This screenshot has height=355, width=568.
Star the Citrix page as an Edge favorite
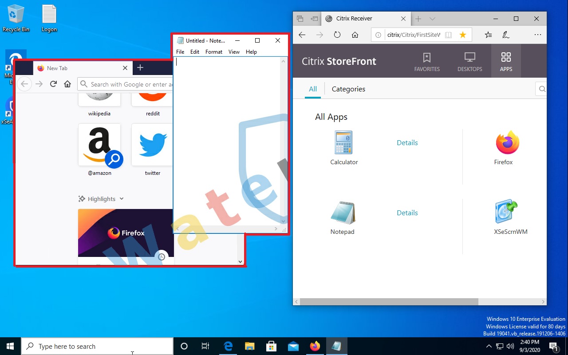(463, 34)
